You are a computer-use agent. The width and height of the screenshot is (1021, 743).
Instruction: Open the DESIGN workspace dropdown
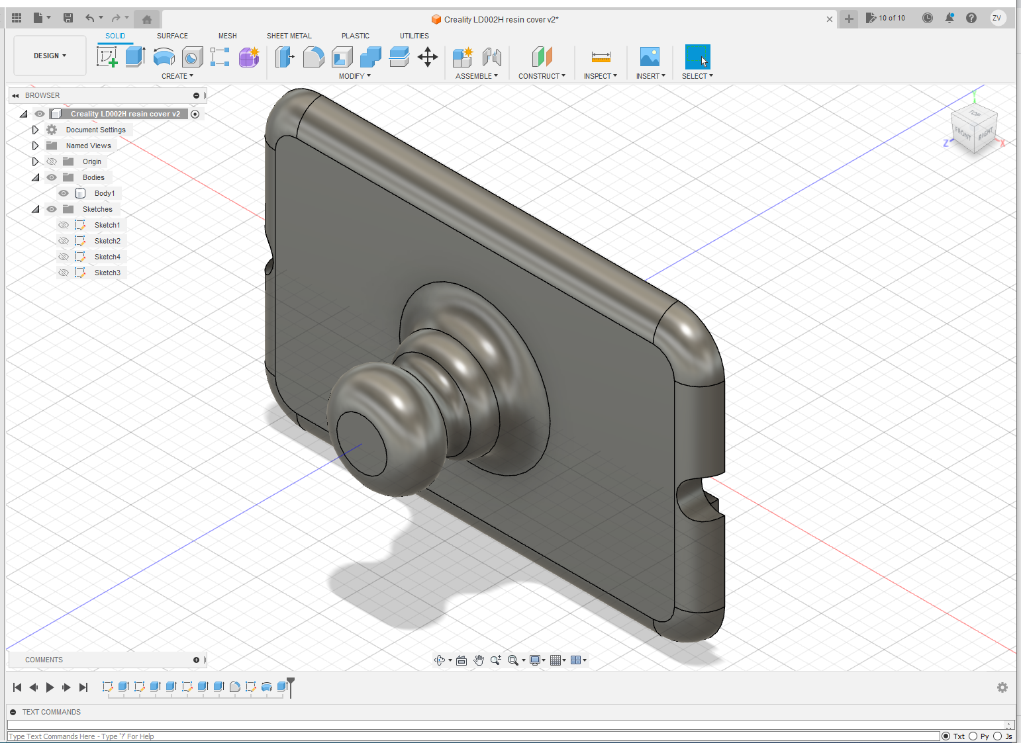50,56
